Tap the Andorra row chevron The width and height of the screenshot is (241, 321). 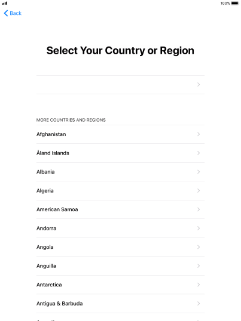coord(199,229)
